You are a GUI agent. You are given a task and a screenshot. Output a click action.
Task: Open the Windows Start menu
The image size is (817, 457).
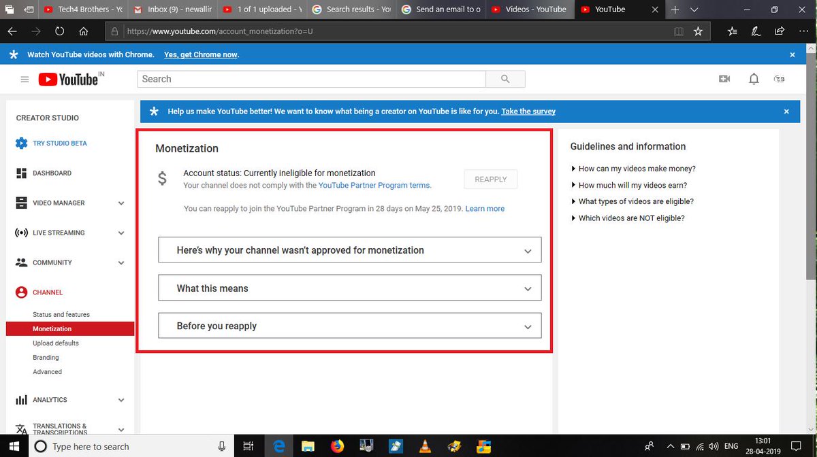coord(15,446)
